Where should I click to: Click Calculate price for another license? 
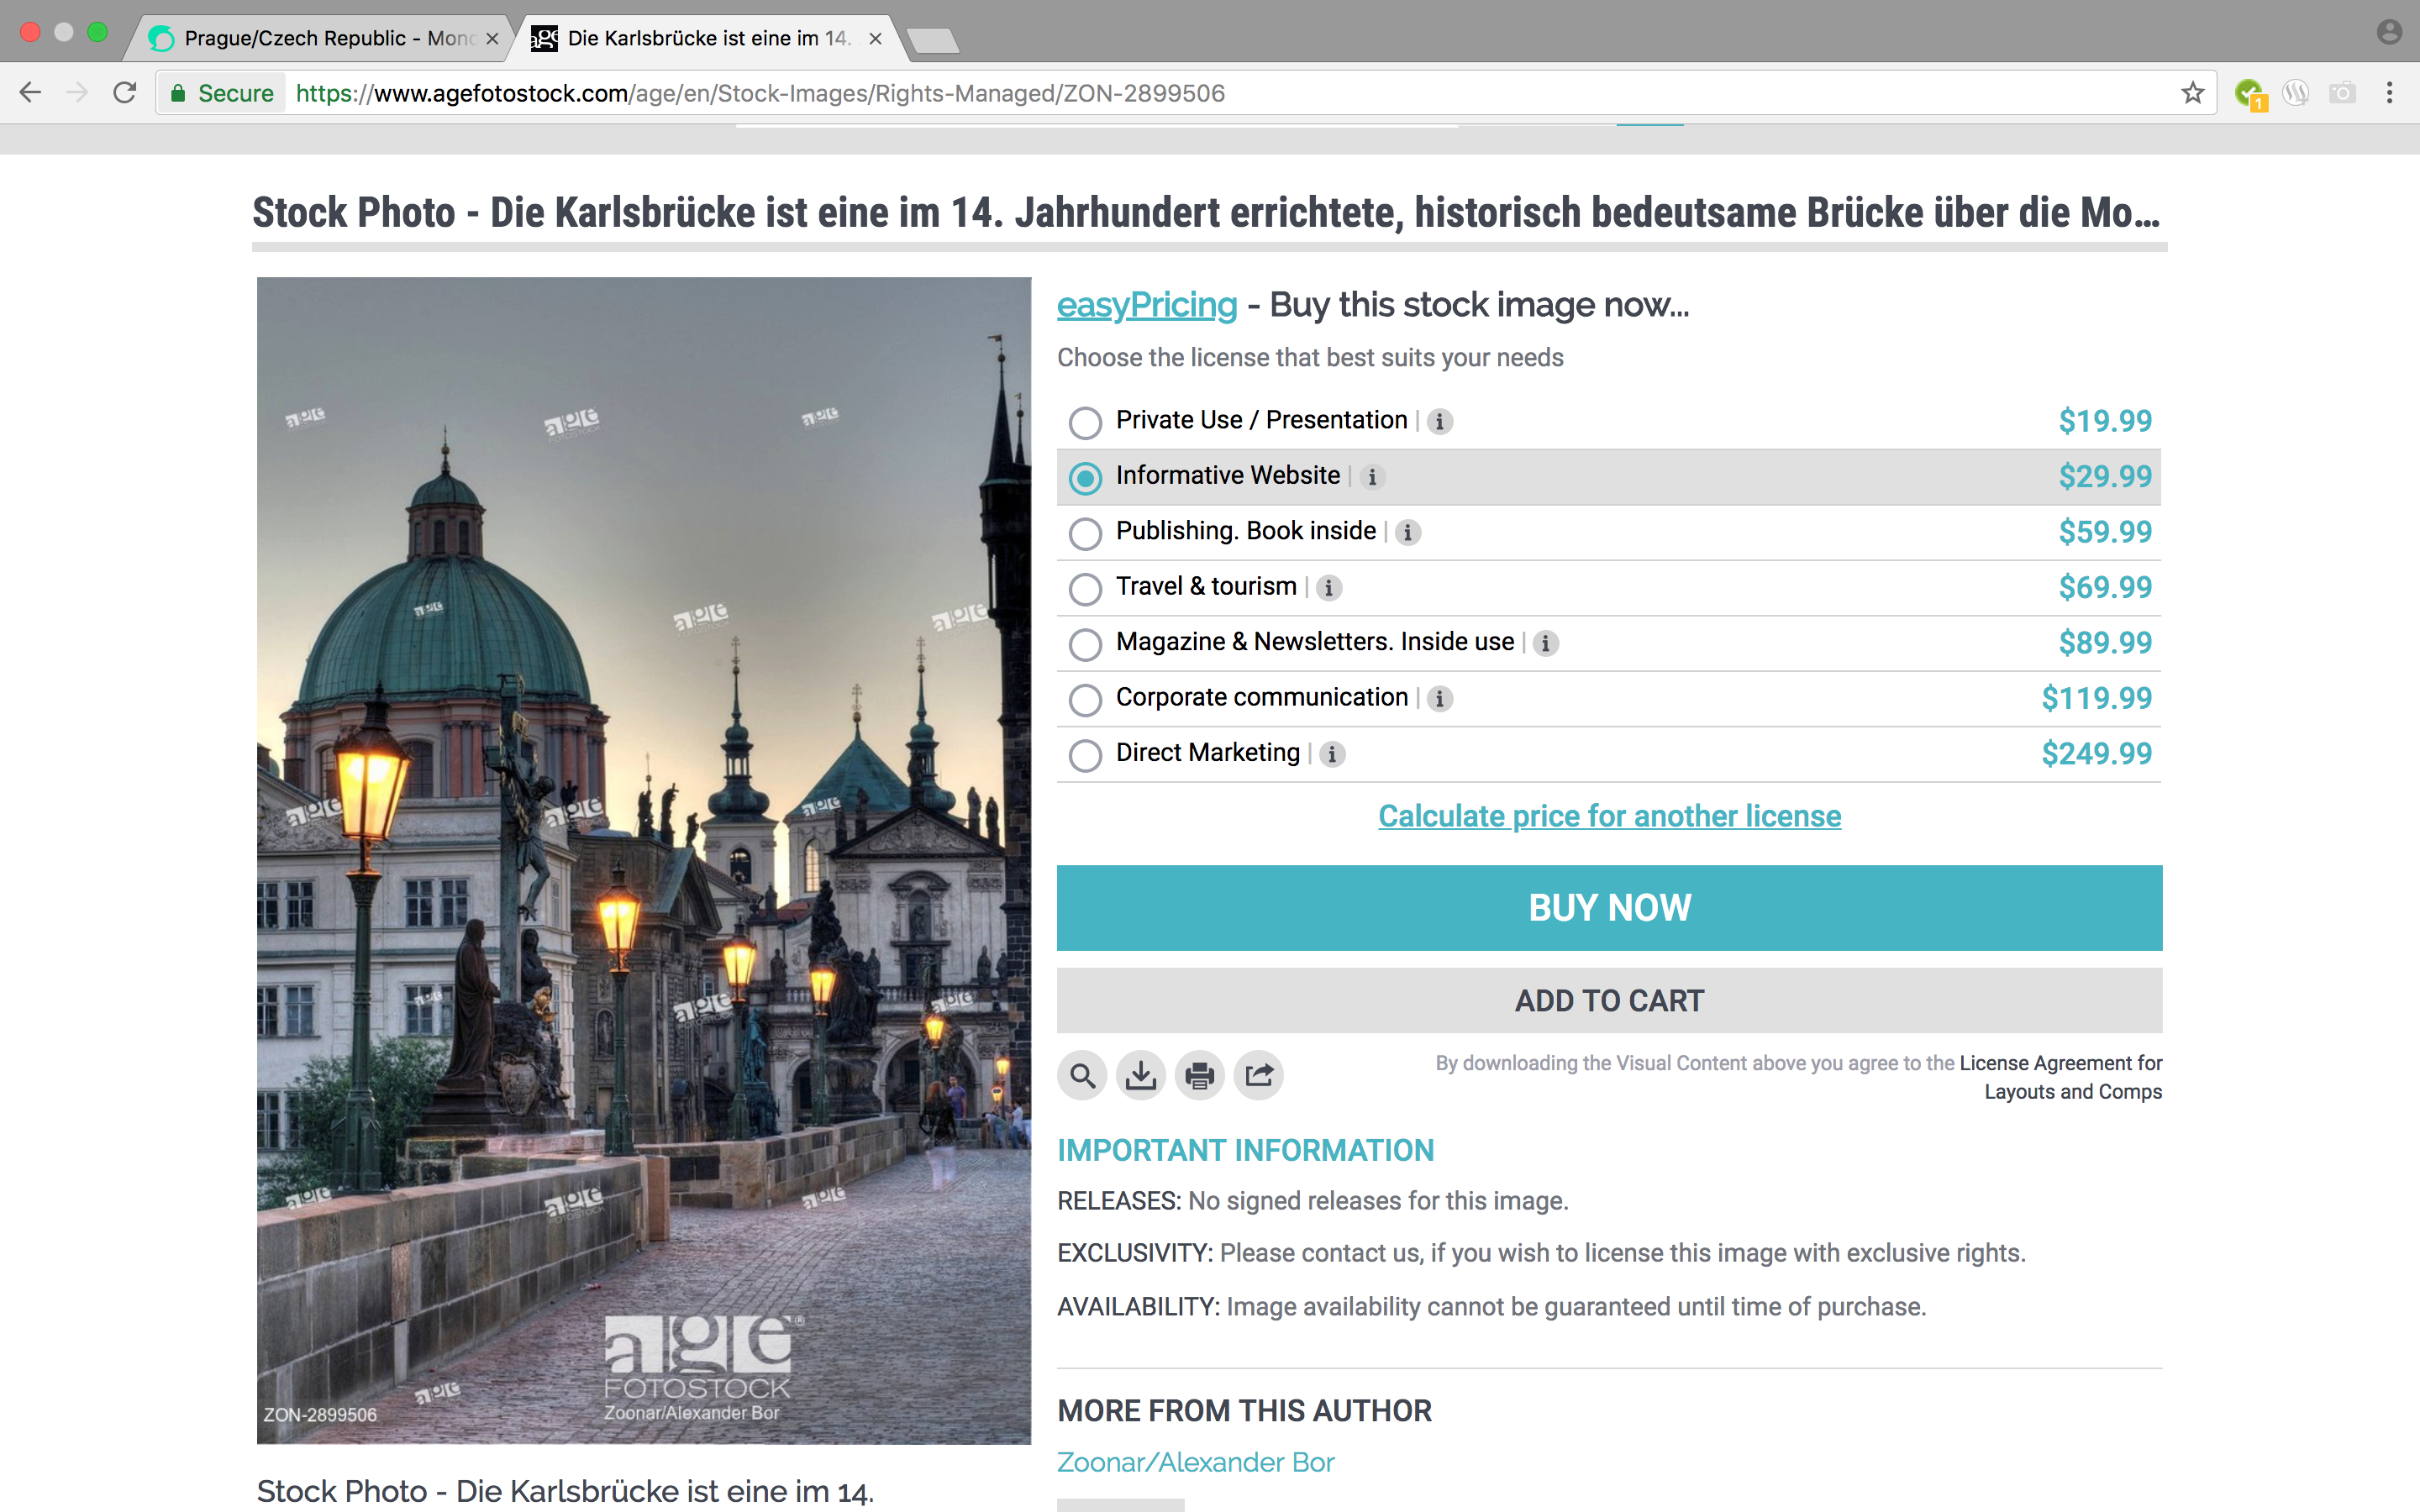[x=1609, y=816]
